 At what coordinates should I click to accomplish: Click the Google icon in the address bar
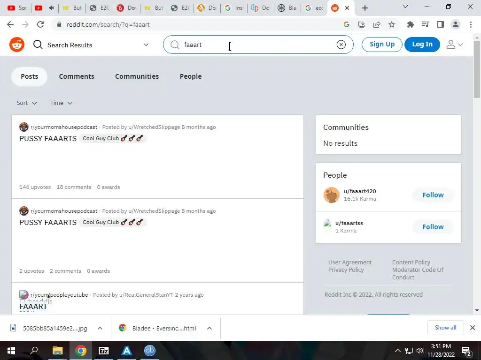pyautogui.click(x=347, y=24)
